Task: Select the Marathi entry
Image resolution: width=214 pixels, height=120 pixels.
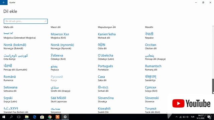Action: [149, 27]
